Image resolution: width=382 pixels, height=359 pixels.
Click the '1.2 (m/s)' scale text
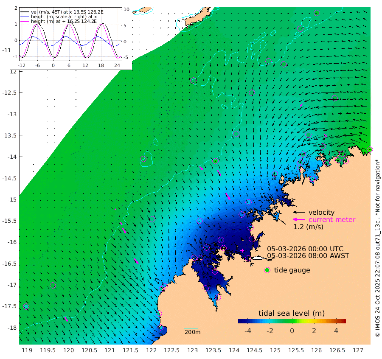[308, 227]
